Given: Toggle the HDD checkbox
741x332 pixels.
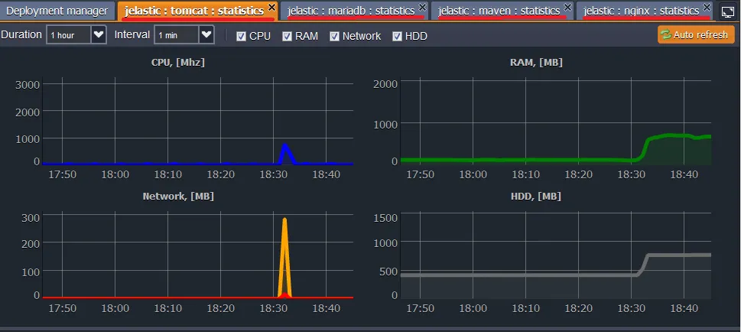Looking at the screenshot, I should pos(397,36).
